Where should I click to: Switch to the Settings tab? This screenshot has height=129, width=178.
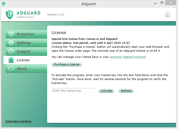(x=26, y=43)
